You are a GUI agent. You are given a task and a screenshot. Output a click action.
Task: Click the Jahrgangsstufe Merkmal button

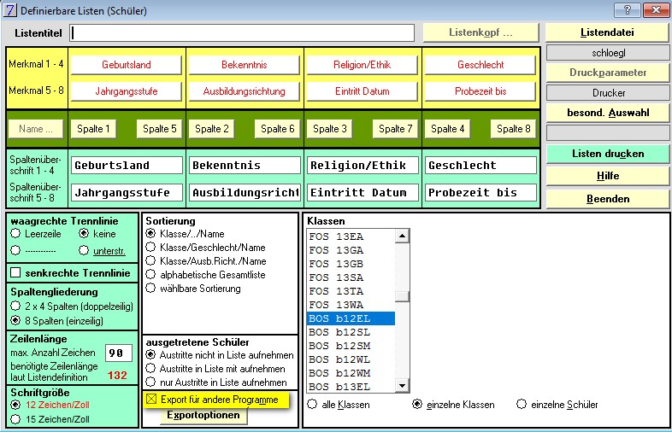[x=126, y=91]
